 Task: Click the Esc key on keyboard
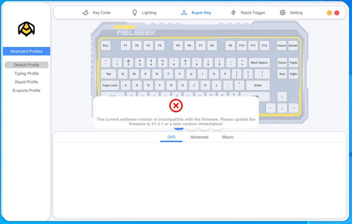106,46
